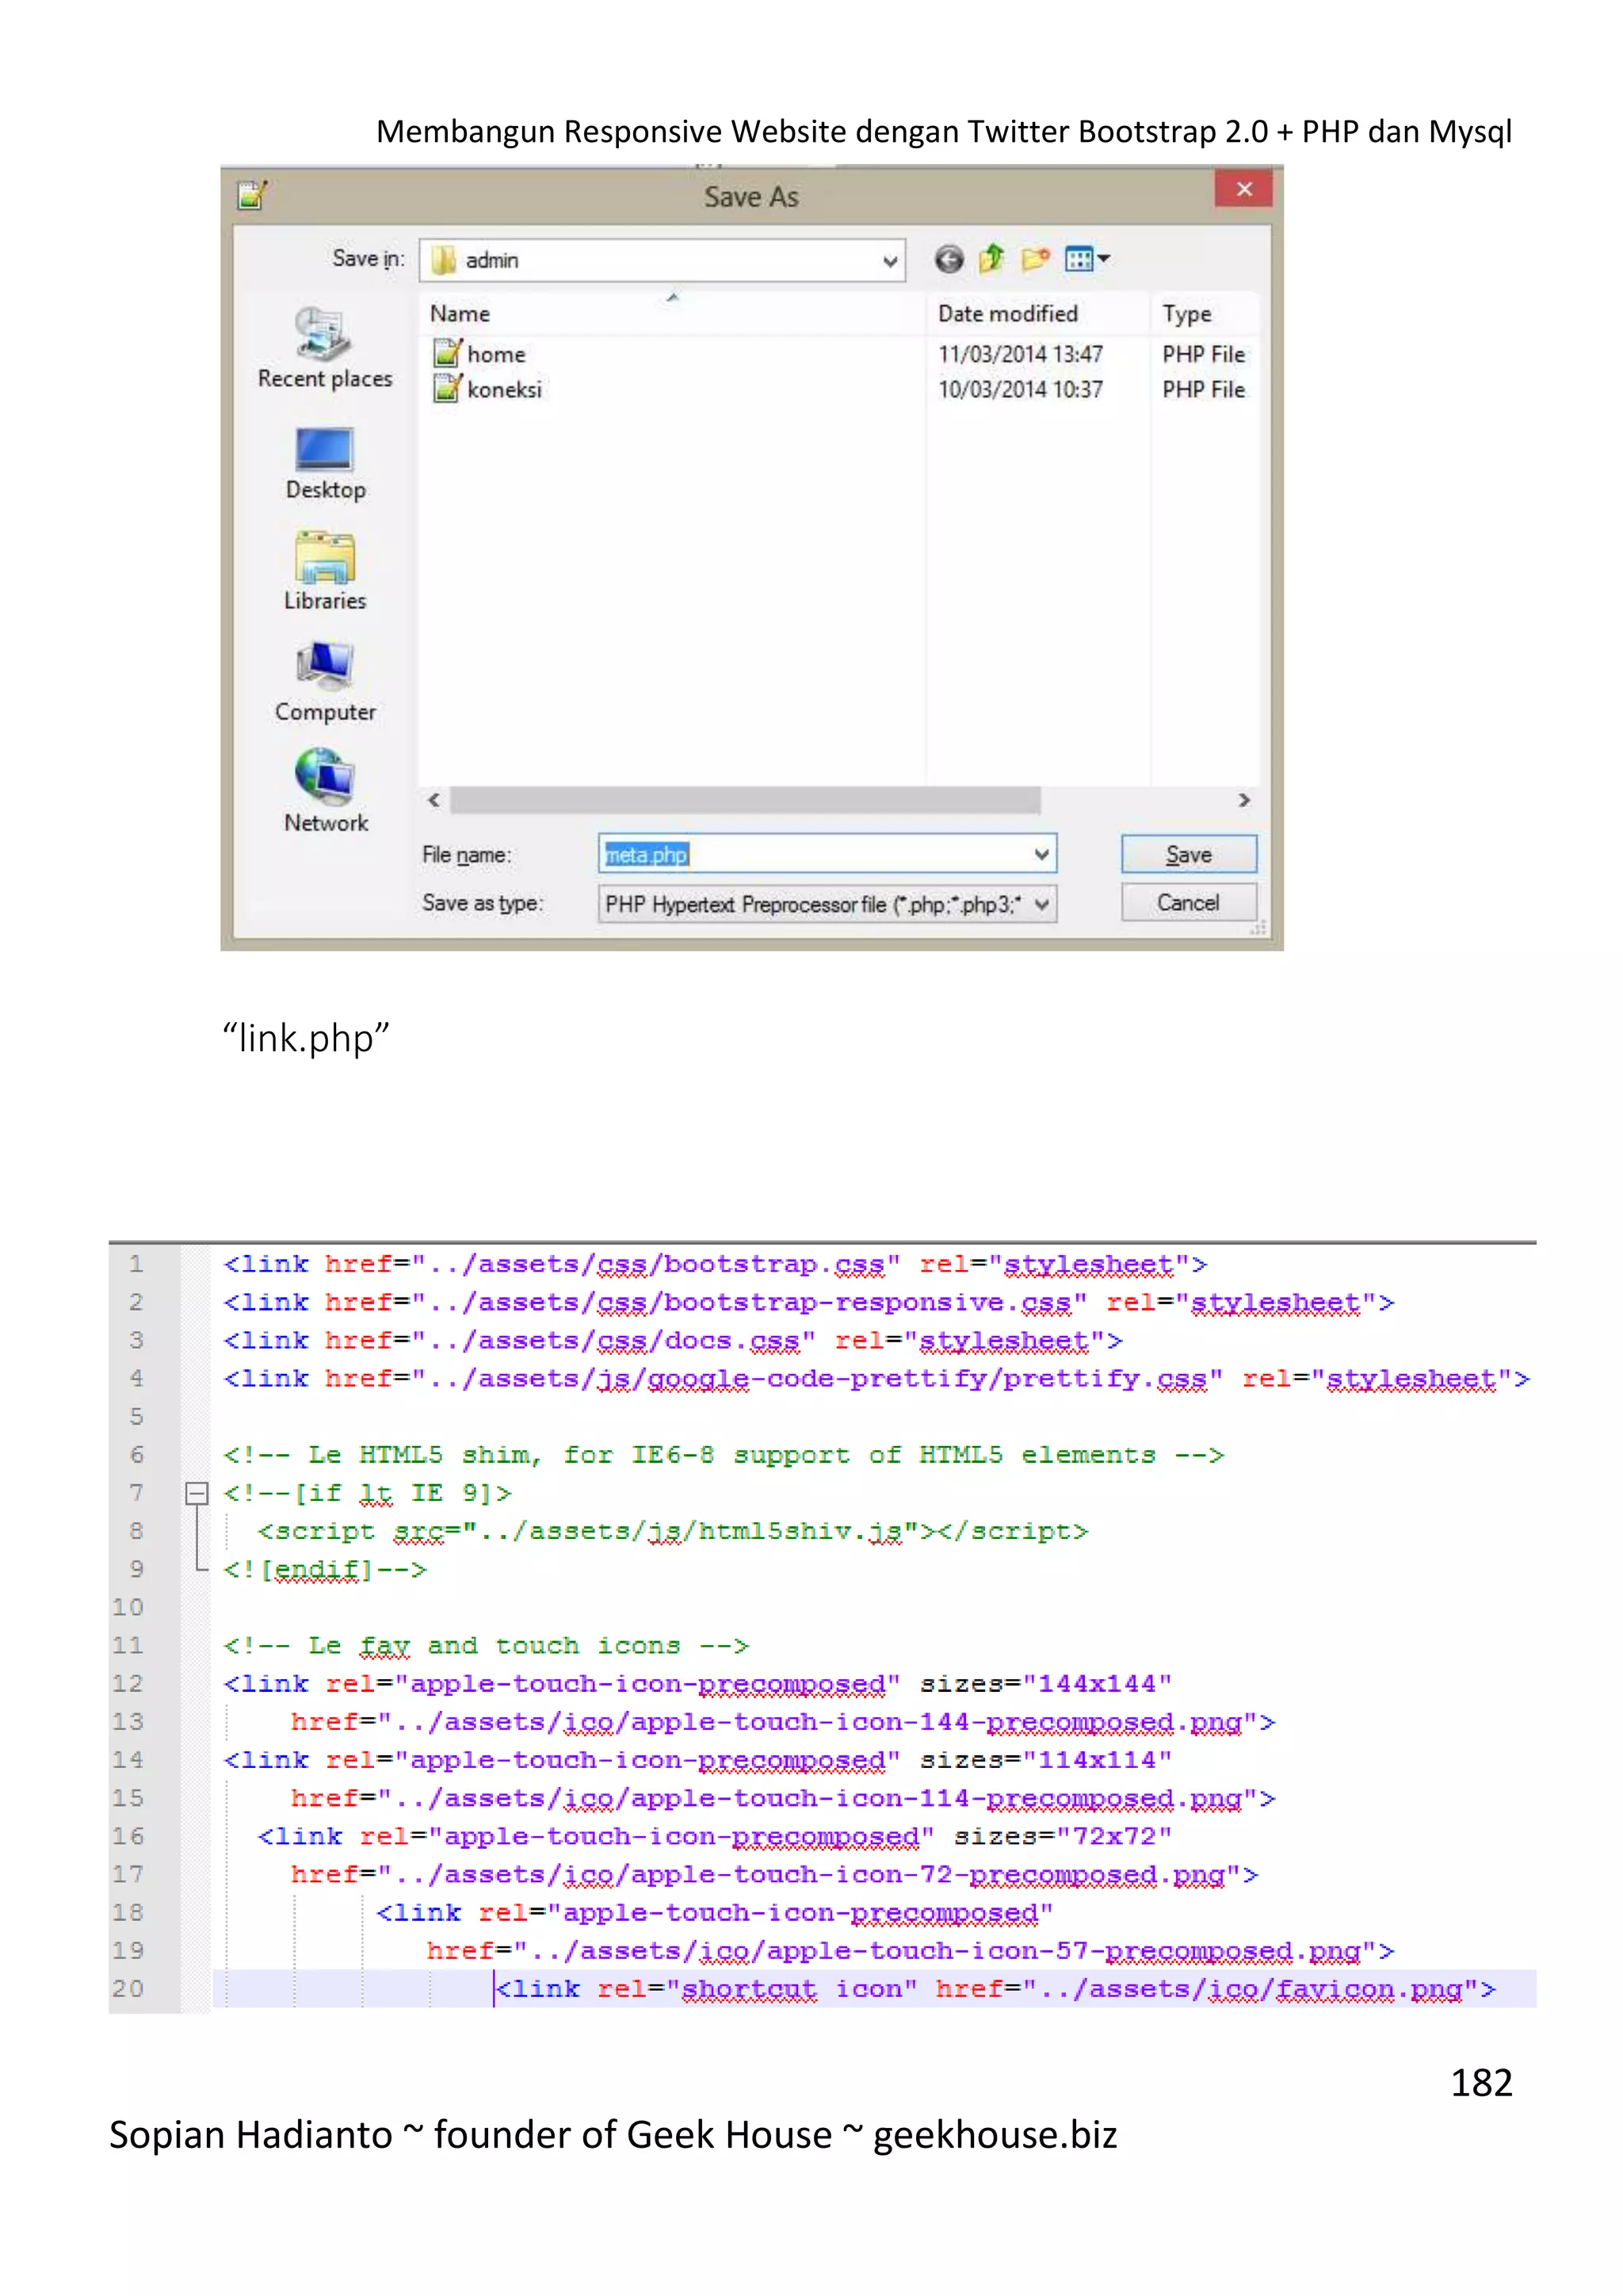Click the horizontal scrollbar thumb
Viewport: 1623px width, 2296px height.
(x=745, y=800)
